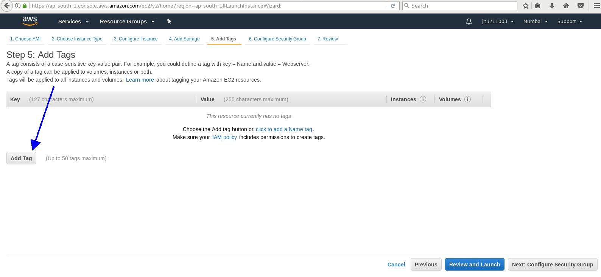
Task: Expand the Services menu
Action: (x=73, y=22)
